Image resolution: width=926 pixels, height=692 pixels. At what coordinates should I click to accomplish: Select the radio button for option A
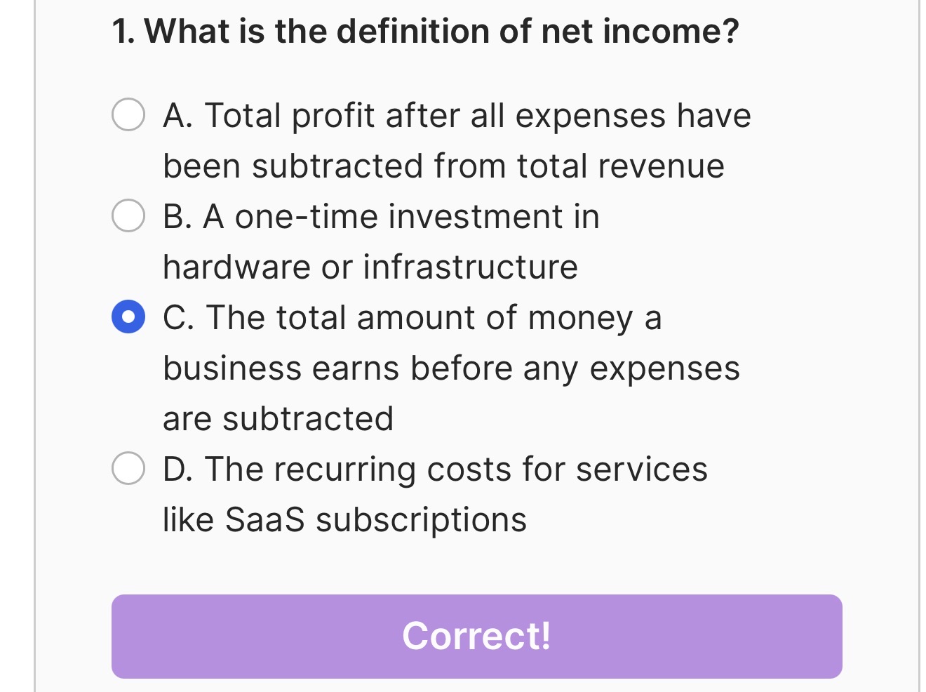128,114
